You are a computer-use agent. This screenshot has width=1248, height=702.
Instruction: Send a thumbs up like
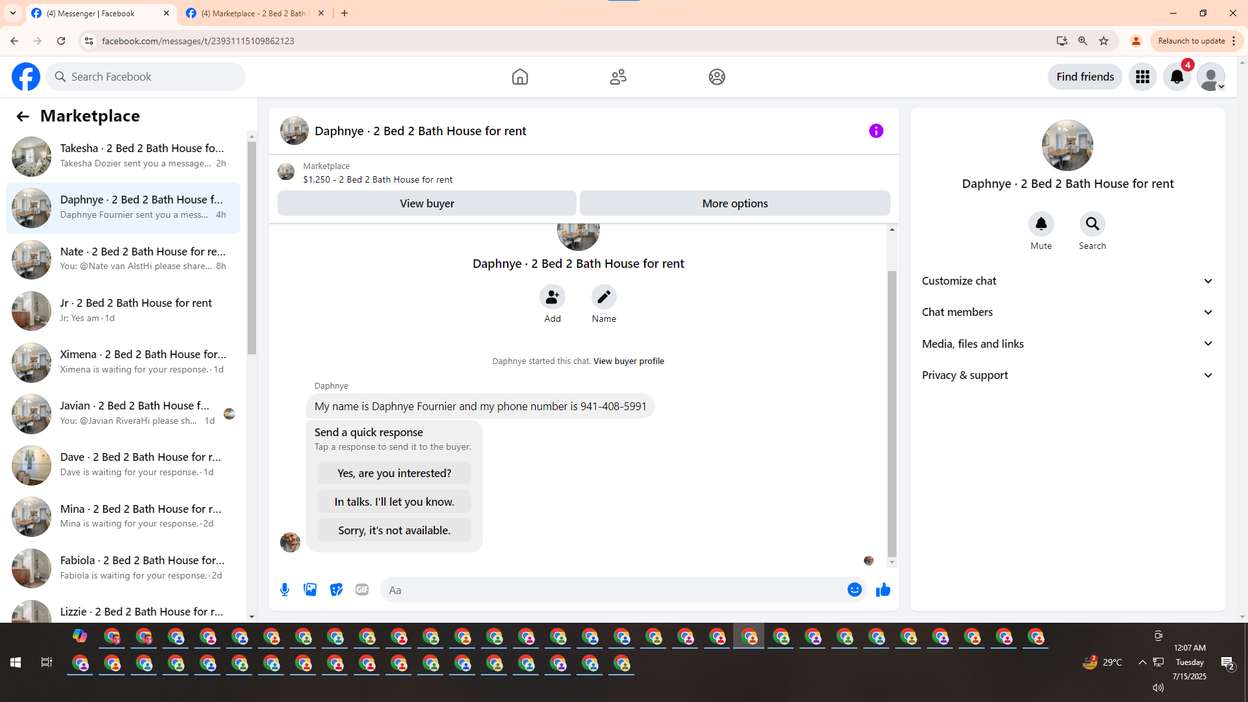883,590
